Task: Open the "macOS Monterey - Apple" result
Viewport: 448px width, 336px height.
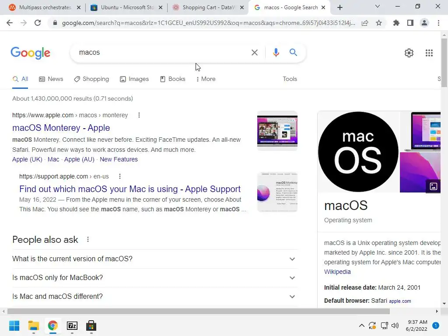Action: pyautogui.click(x=61, y=128)
